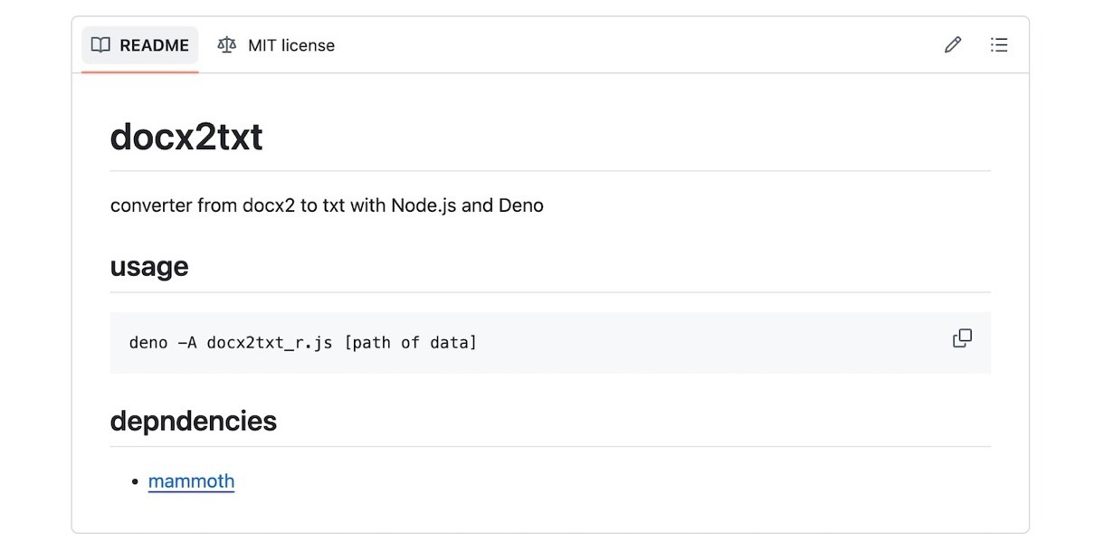Click Node.js in the description text
Viewport: 1104px width, 552px height.
click(424, 205)
